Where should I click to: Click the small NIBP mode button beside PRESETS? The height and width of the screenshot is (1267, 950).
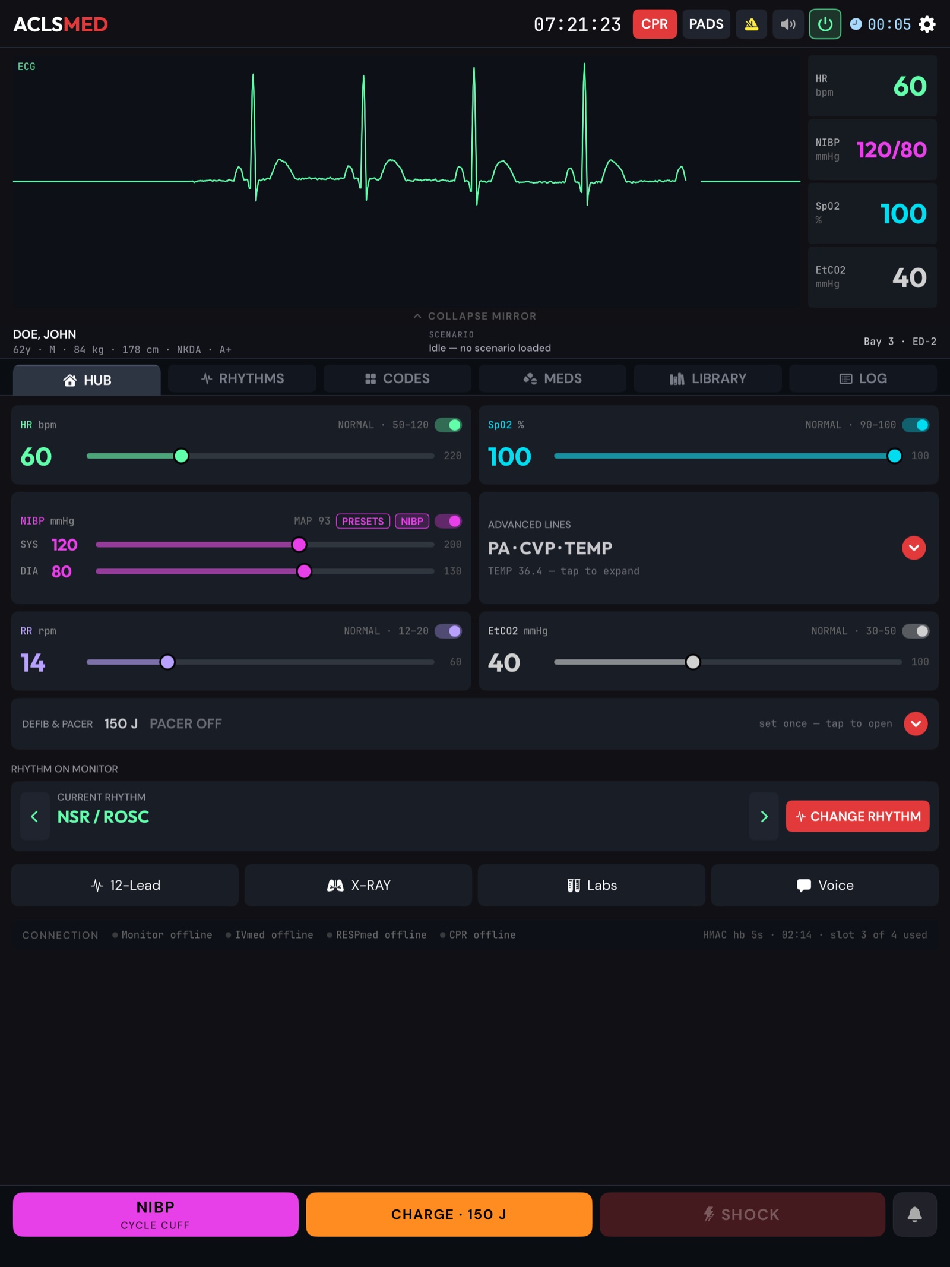pos(412,521)
